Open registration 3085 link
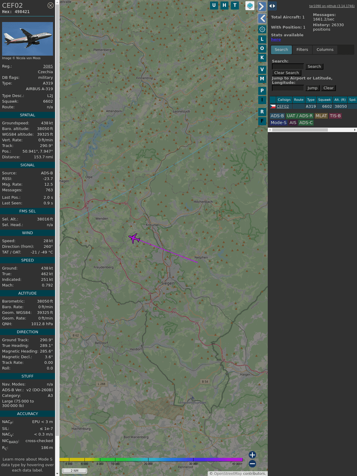Image resolution: width=357 pixels, height=476 pixels. pyautogui.click(x=48, y=66)
